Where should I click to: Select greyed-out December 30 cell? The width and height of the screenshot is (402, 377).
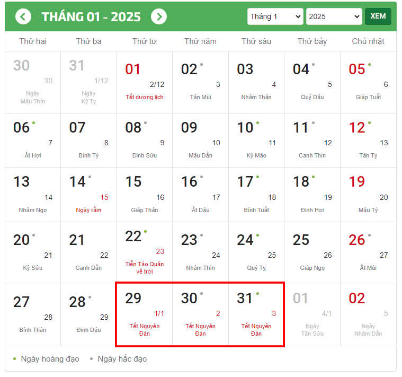pos(33,82)
